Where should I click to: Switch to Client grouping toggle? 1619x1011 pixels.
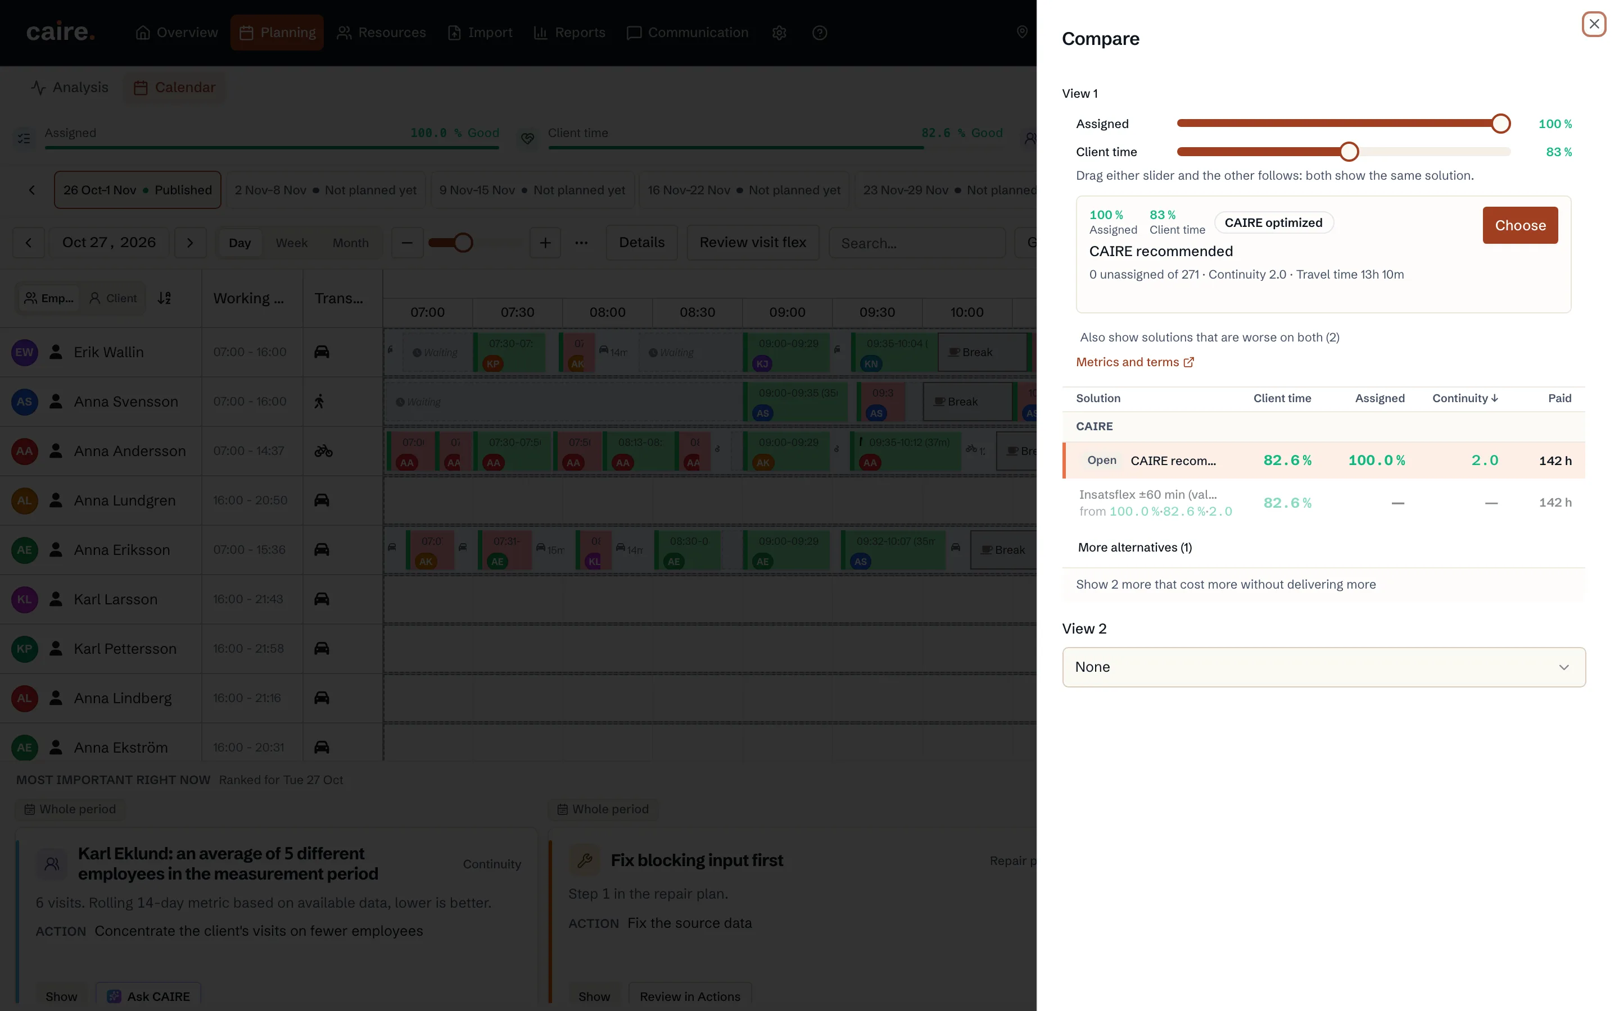[x=114, y=298]
